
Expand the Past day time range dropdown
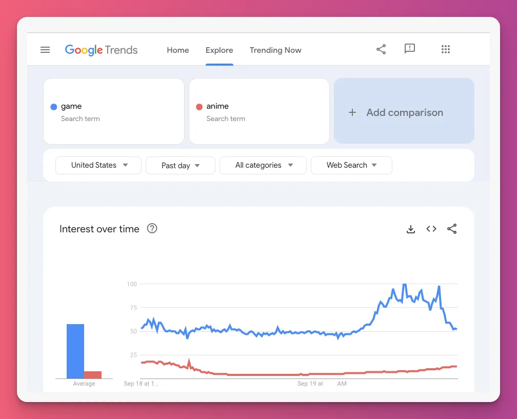(180, 165)
